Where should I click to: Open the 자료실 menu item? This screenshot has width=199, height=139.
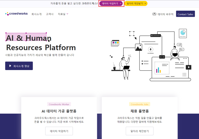point(62,14)
